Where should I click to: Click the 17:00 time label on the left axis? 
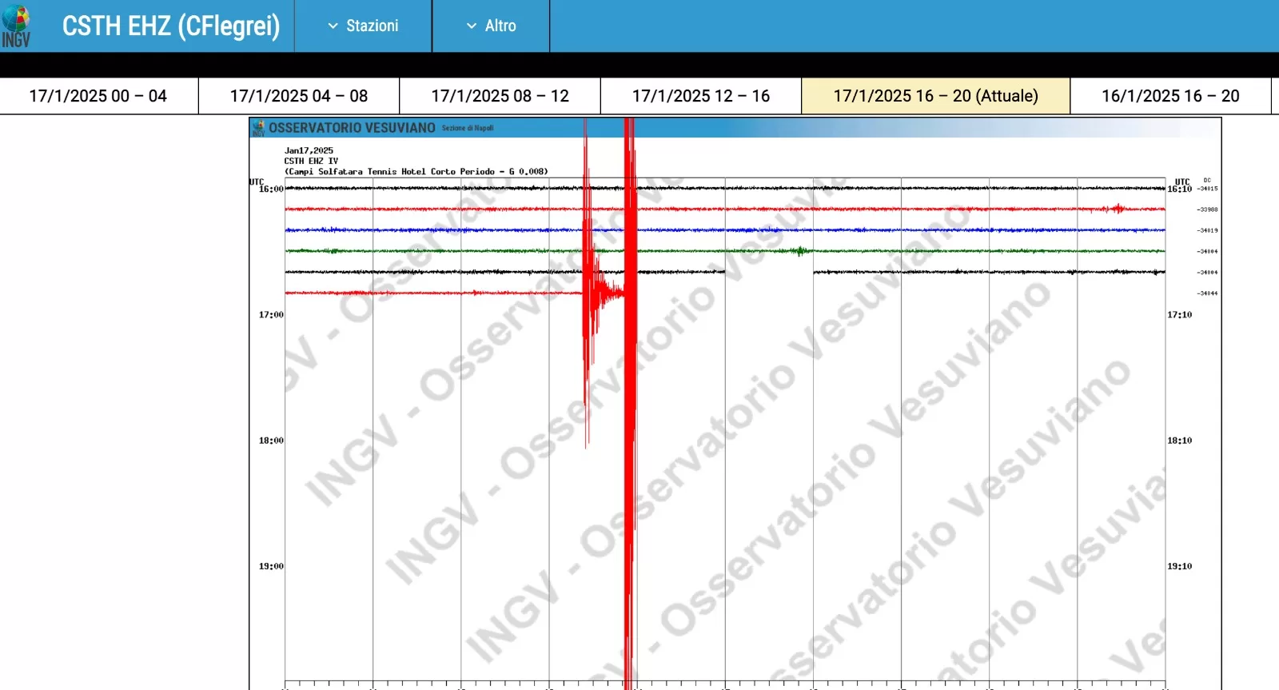click(271, 315)
